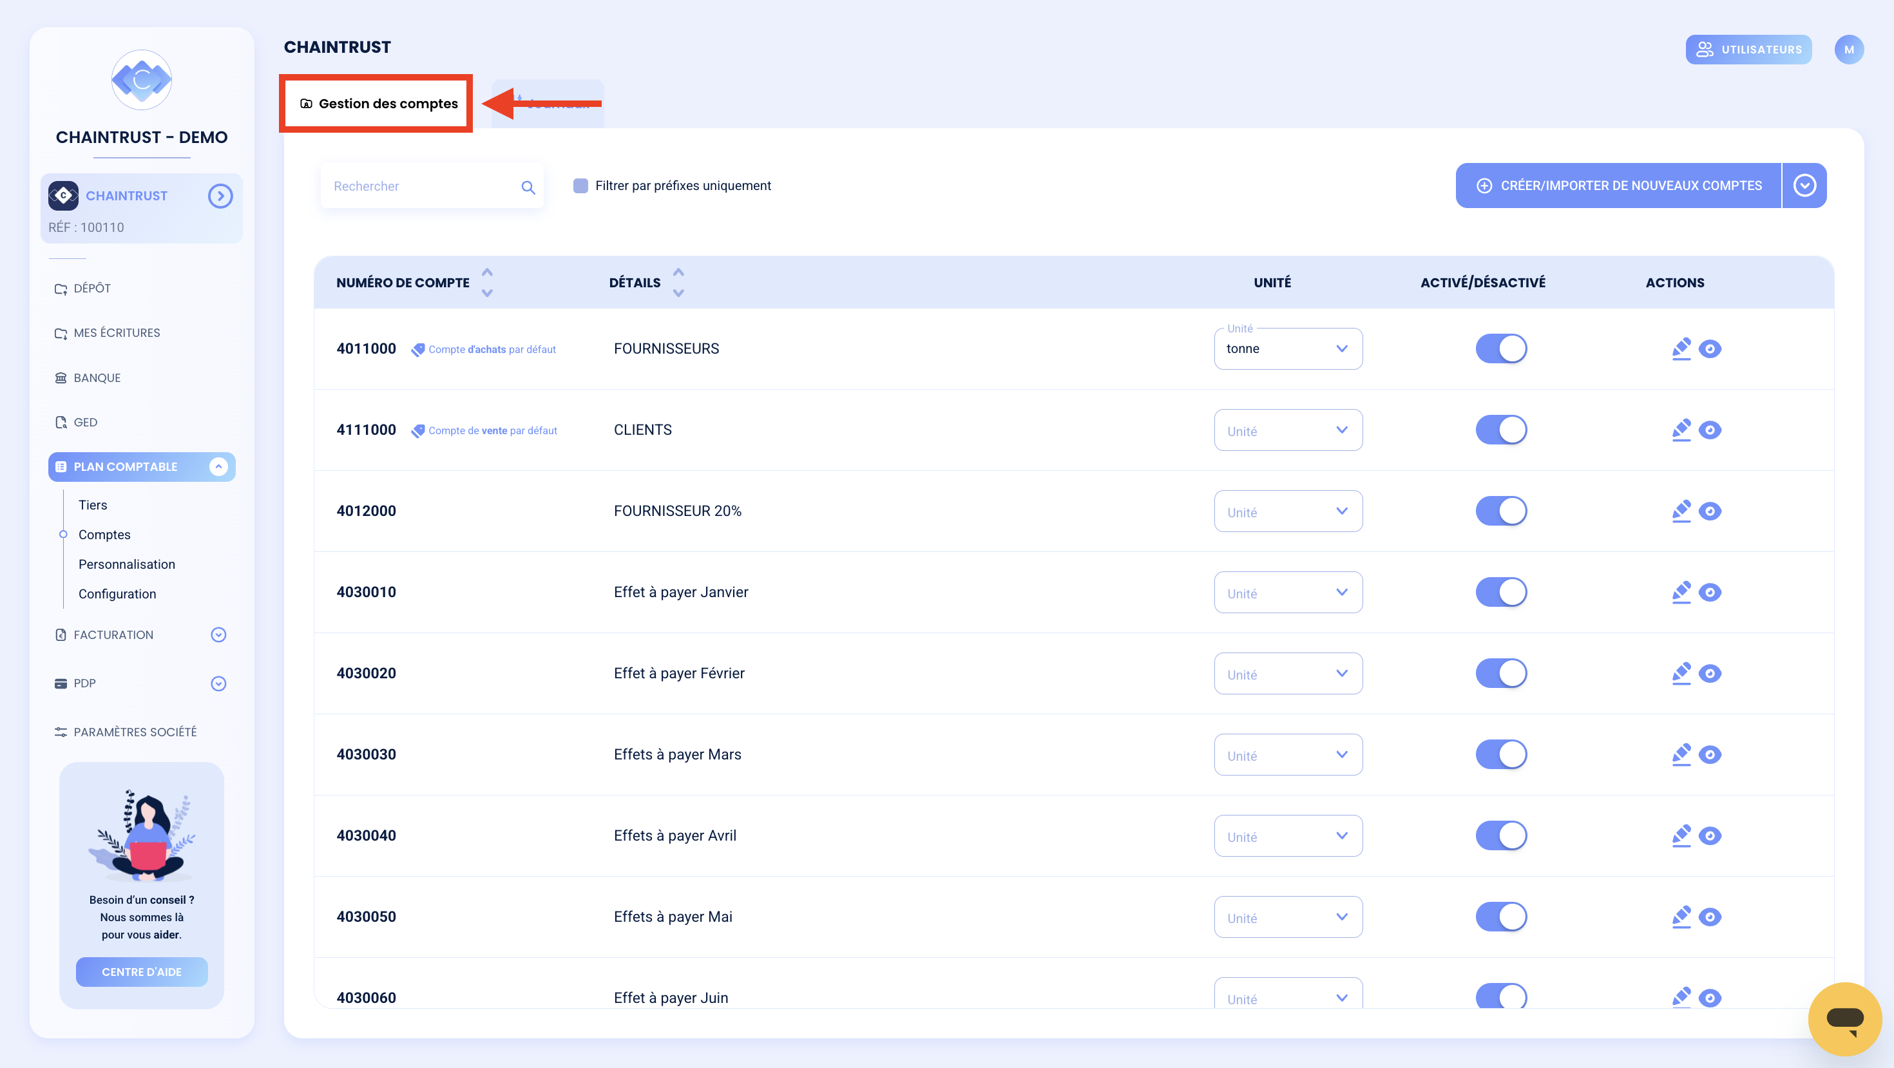Click the user avatar M
This screenshot has height=1068, width=1894.
tap(1848, 49)
